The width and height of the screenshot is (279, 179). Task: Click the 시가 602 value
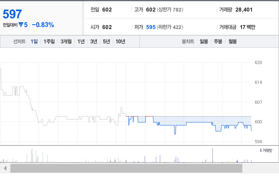(107, 27)
